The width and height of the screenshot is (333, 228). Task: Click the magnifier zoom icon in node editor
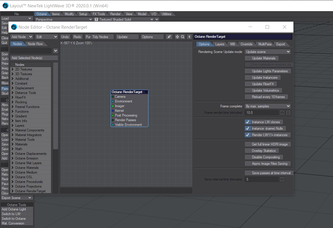click(x=183, y=37)
